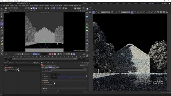Click Bookmarks in Objects manager

(25, 63)
